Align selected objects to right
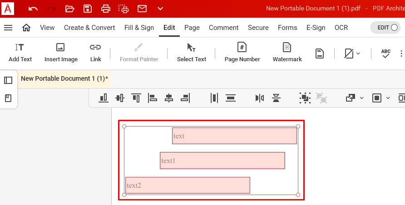Viewport: 405px width, 205px height. tap(185, 98)
